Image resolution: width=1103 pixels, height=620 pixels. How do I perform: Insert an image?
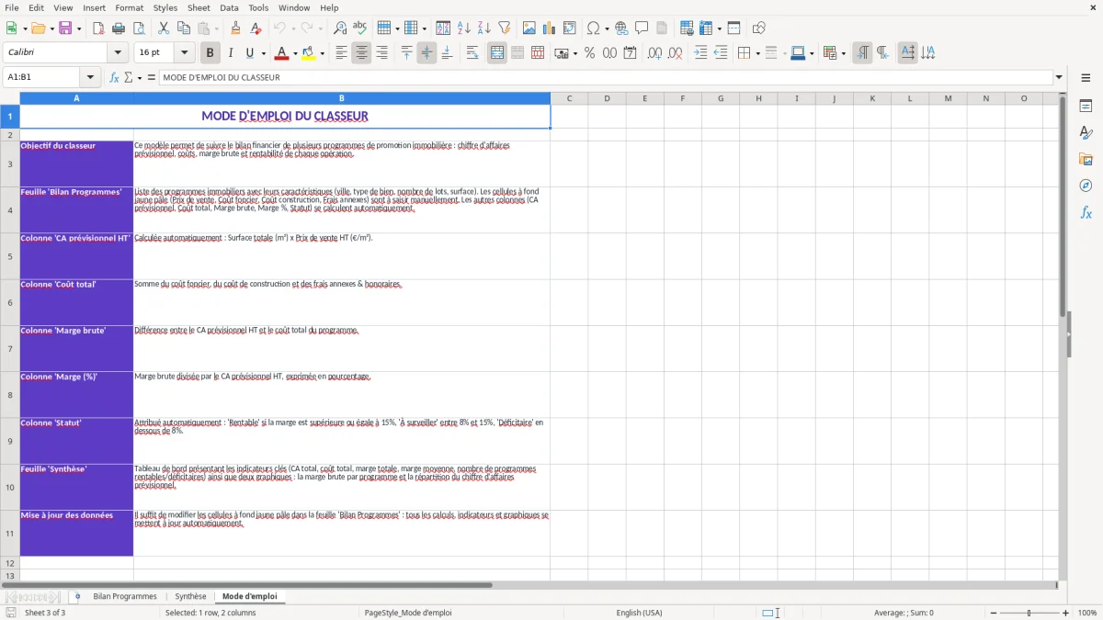pos(529,28)
